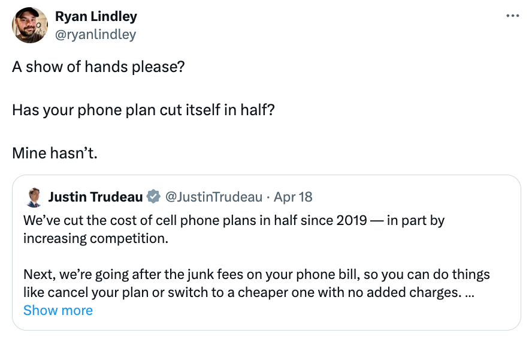The width and height of the screenshot is (532, 342).
Task: Select the 'increasing competition.' line in the quote
Action: 96,239
